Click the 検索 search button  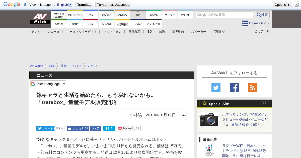[263, 15]
